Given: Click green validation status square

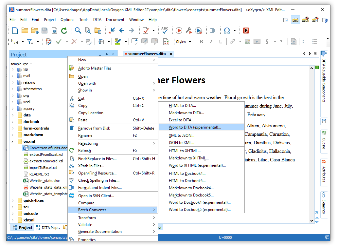Looking at the screenshot, I should [x=317, y=68].
